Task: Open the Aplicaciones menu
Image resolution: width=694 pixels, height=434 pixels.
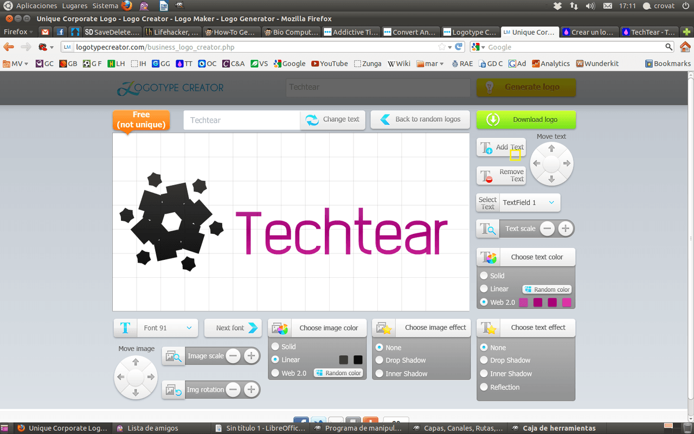Action: tap(36, 6)
